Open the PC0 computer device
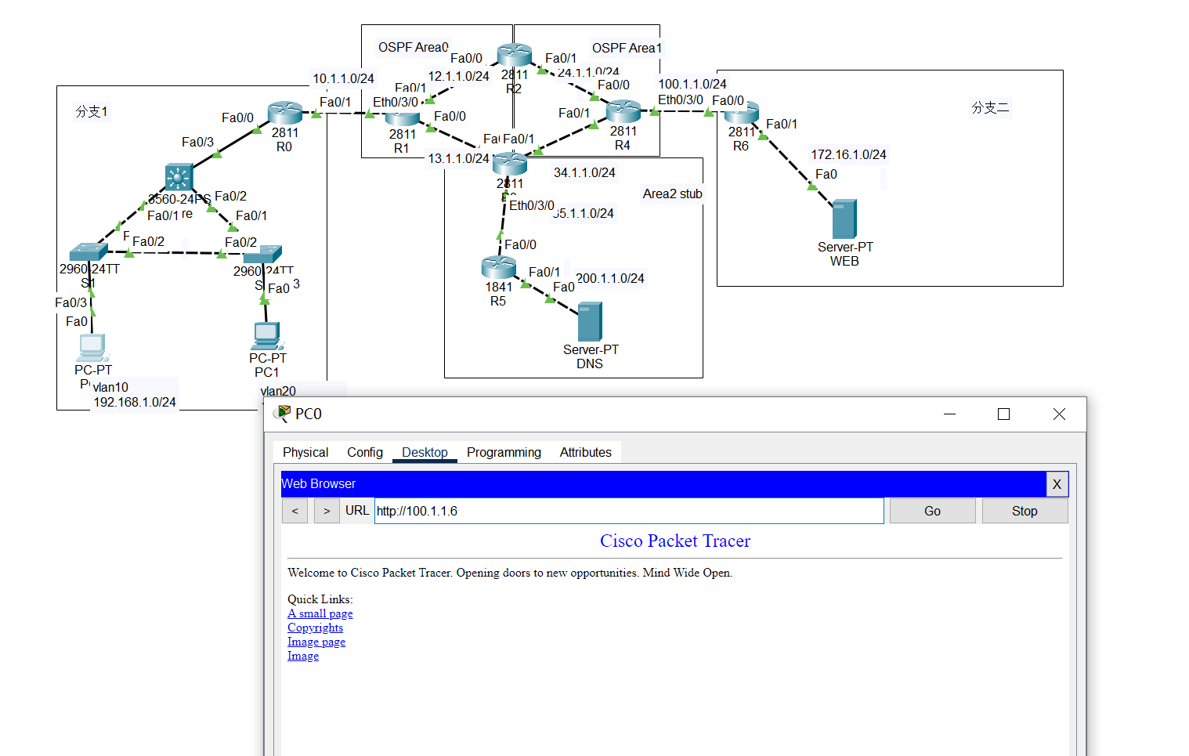 click(92, 348)
